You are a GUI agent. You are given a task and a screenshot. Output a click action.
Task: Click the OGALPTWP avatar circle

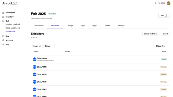pyautogui.click(x=34, y=89)
